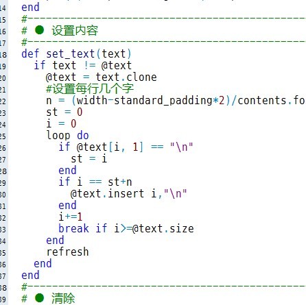Click the break if i>=@text.size line
Screen dimensions: 306x305
coord(126,228)
